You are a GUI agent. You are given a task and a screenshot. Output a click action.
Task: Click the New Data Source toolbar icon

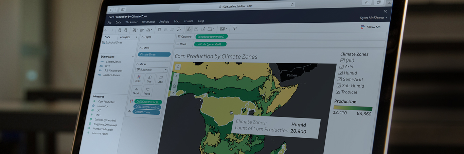[120, 30]
